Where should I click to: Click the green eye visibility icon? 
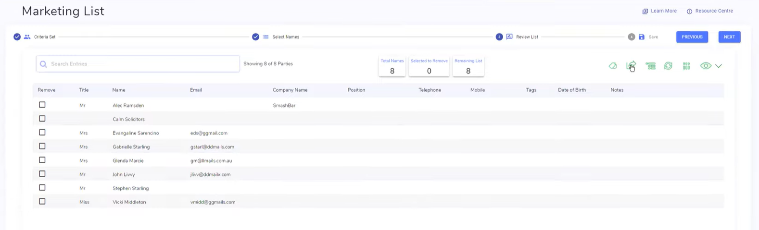(x=706, y=66)
